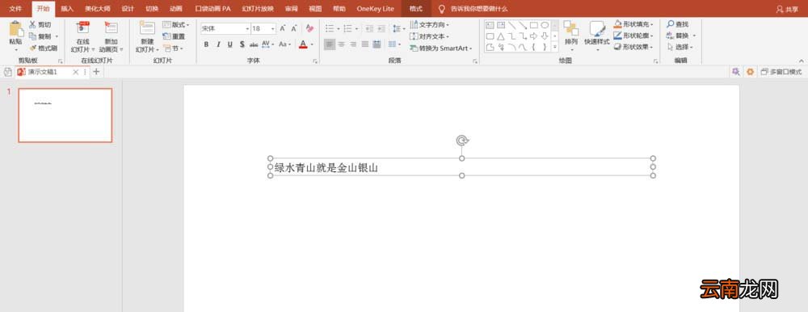Add a new document tab with plus button
The width and height of the screenshot is (808, 312).
96,72
